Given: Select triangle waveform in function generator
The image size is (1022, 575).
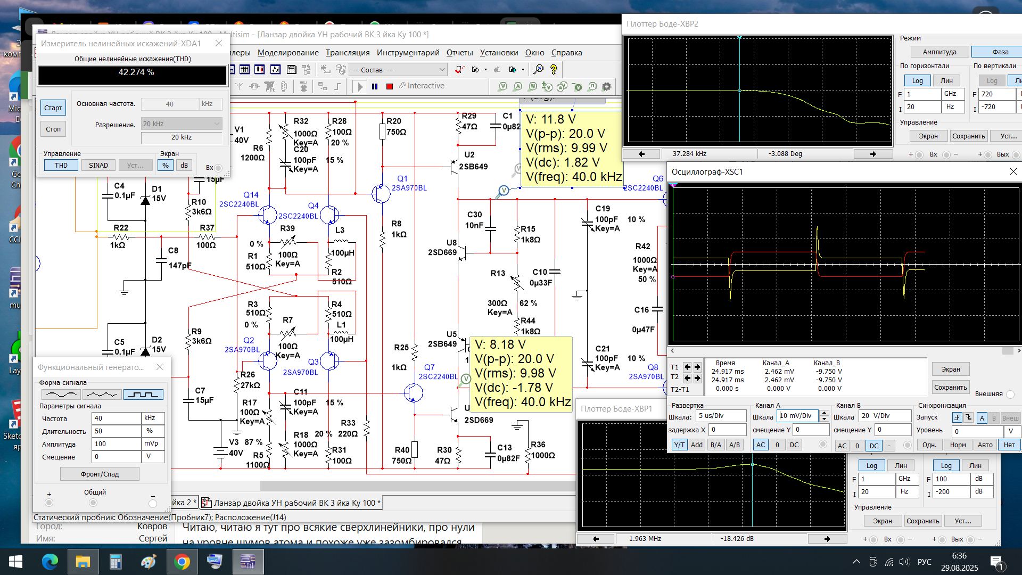Looking at the screenshot, I should pyautogui.click(x=102, y=395).
